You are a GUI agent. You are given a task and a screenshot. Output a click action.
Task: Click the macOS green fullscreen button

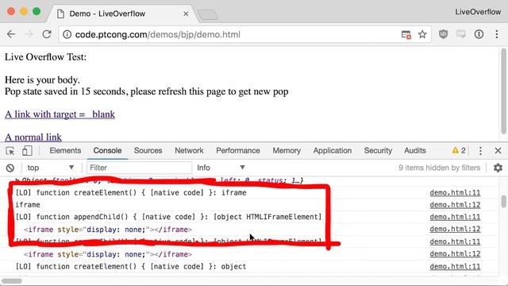point(37,11)
